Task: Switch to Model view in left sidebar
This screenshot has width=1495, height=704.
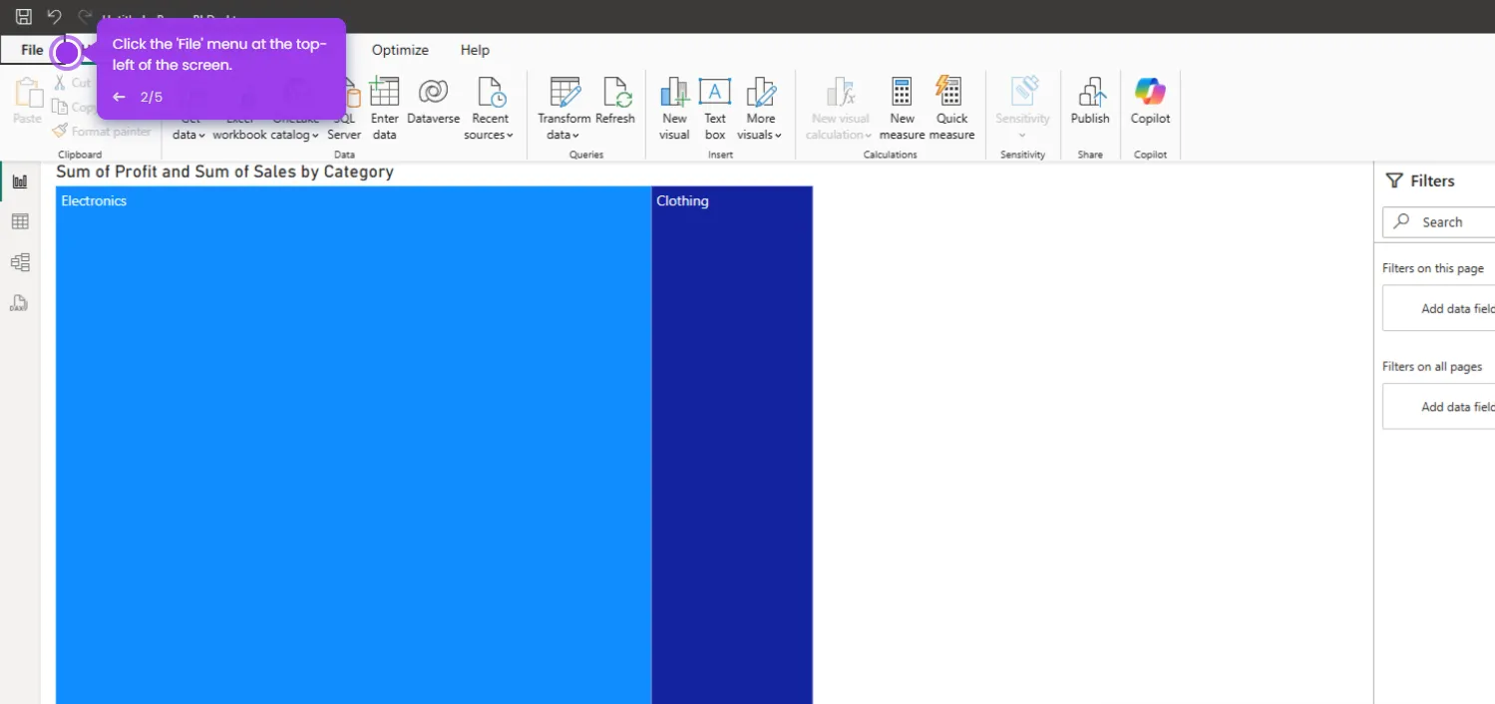Action: coord(20,262)
